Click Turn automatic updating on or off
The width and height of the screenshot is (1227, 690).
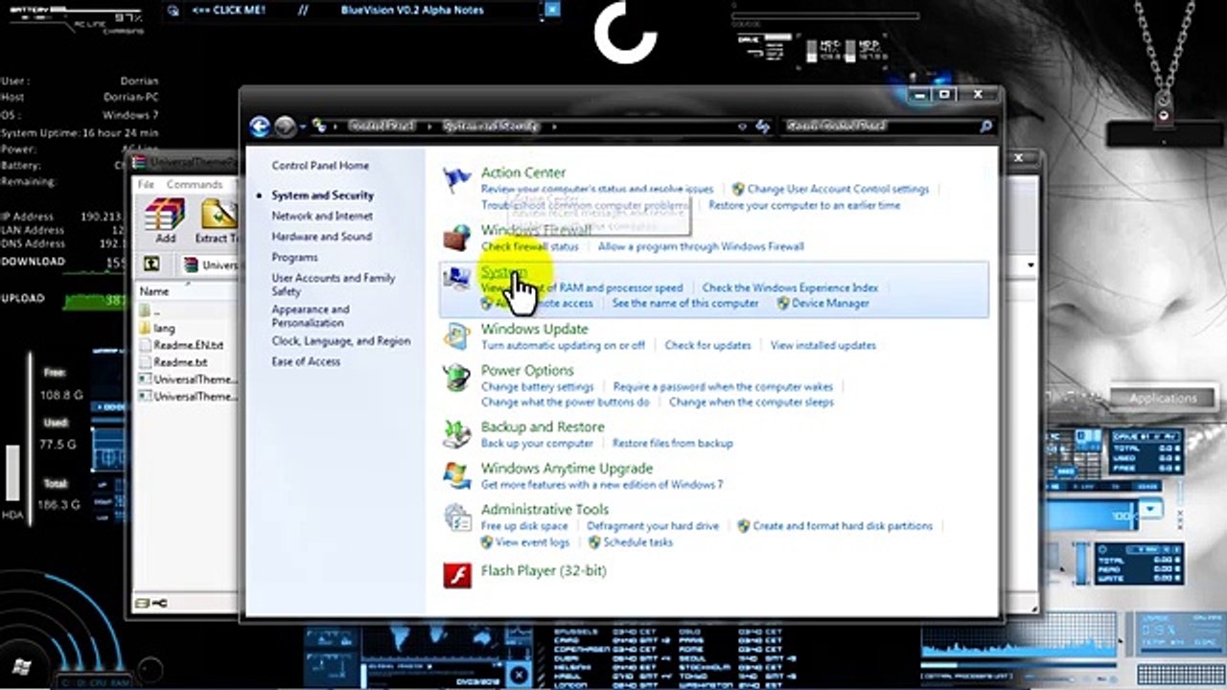563,345
